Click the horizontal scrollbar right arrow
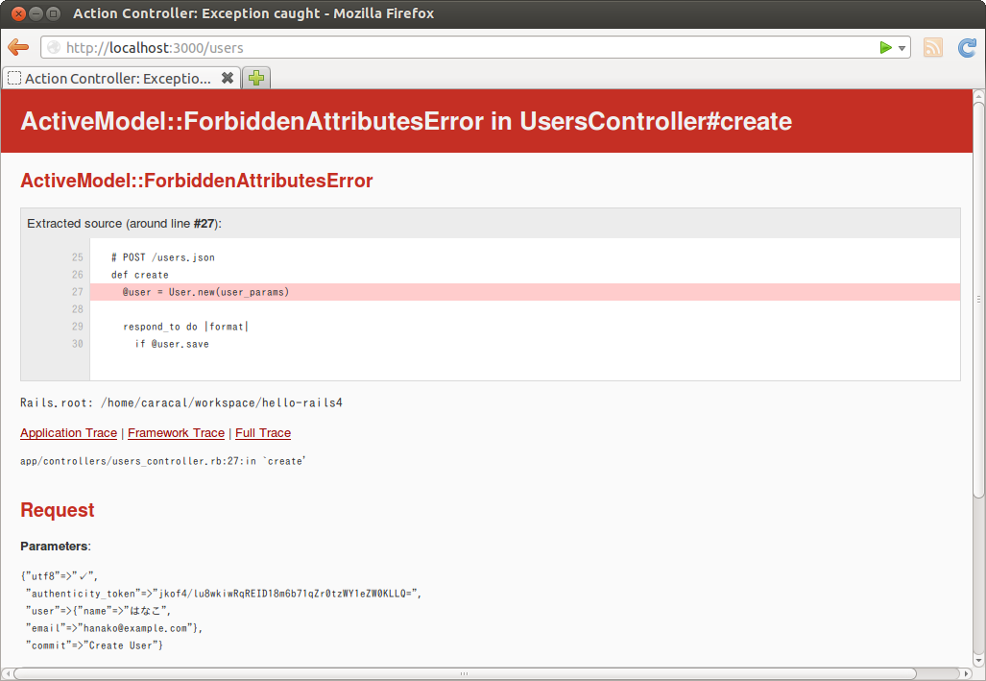 (964, 673)
